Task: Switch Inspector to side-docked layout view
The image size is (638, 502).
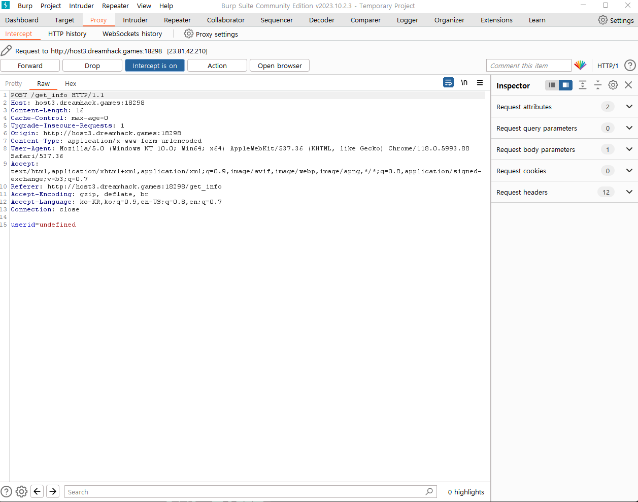Action: click(565, 85)
